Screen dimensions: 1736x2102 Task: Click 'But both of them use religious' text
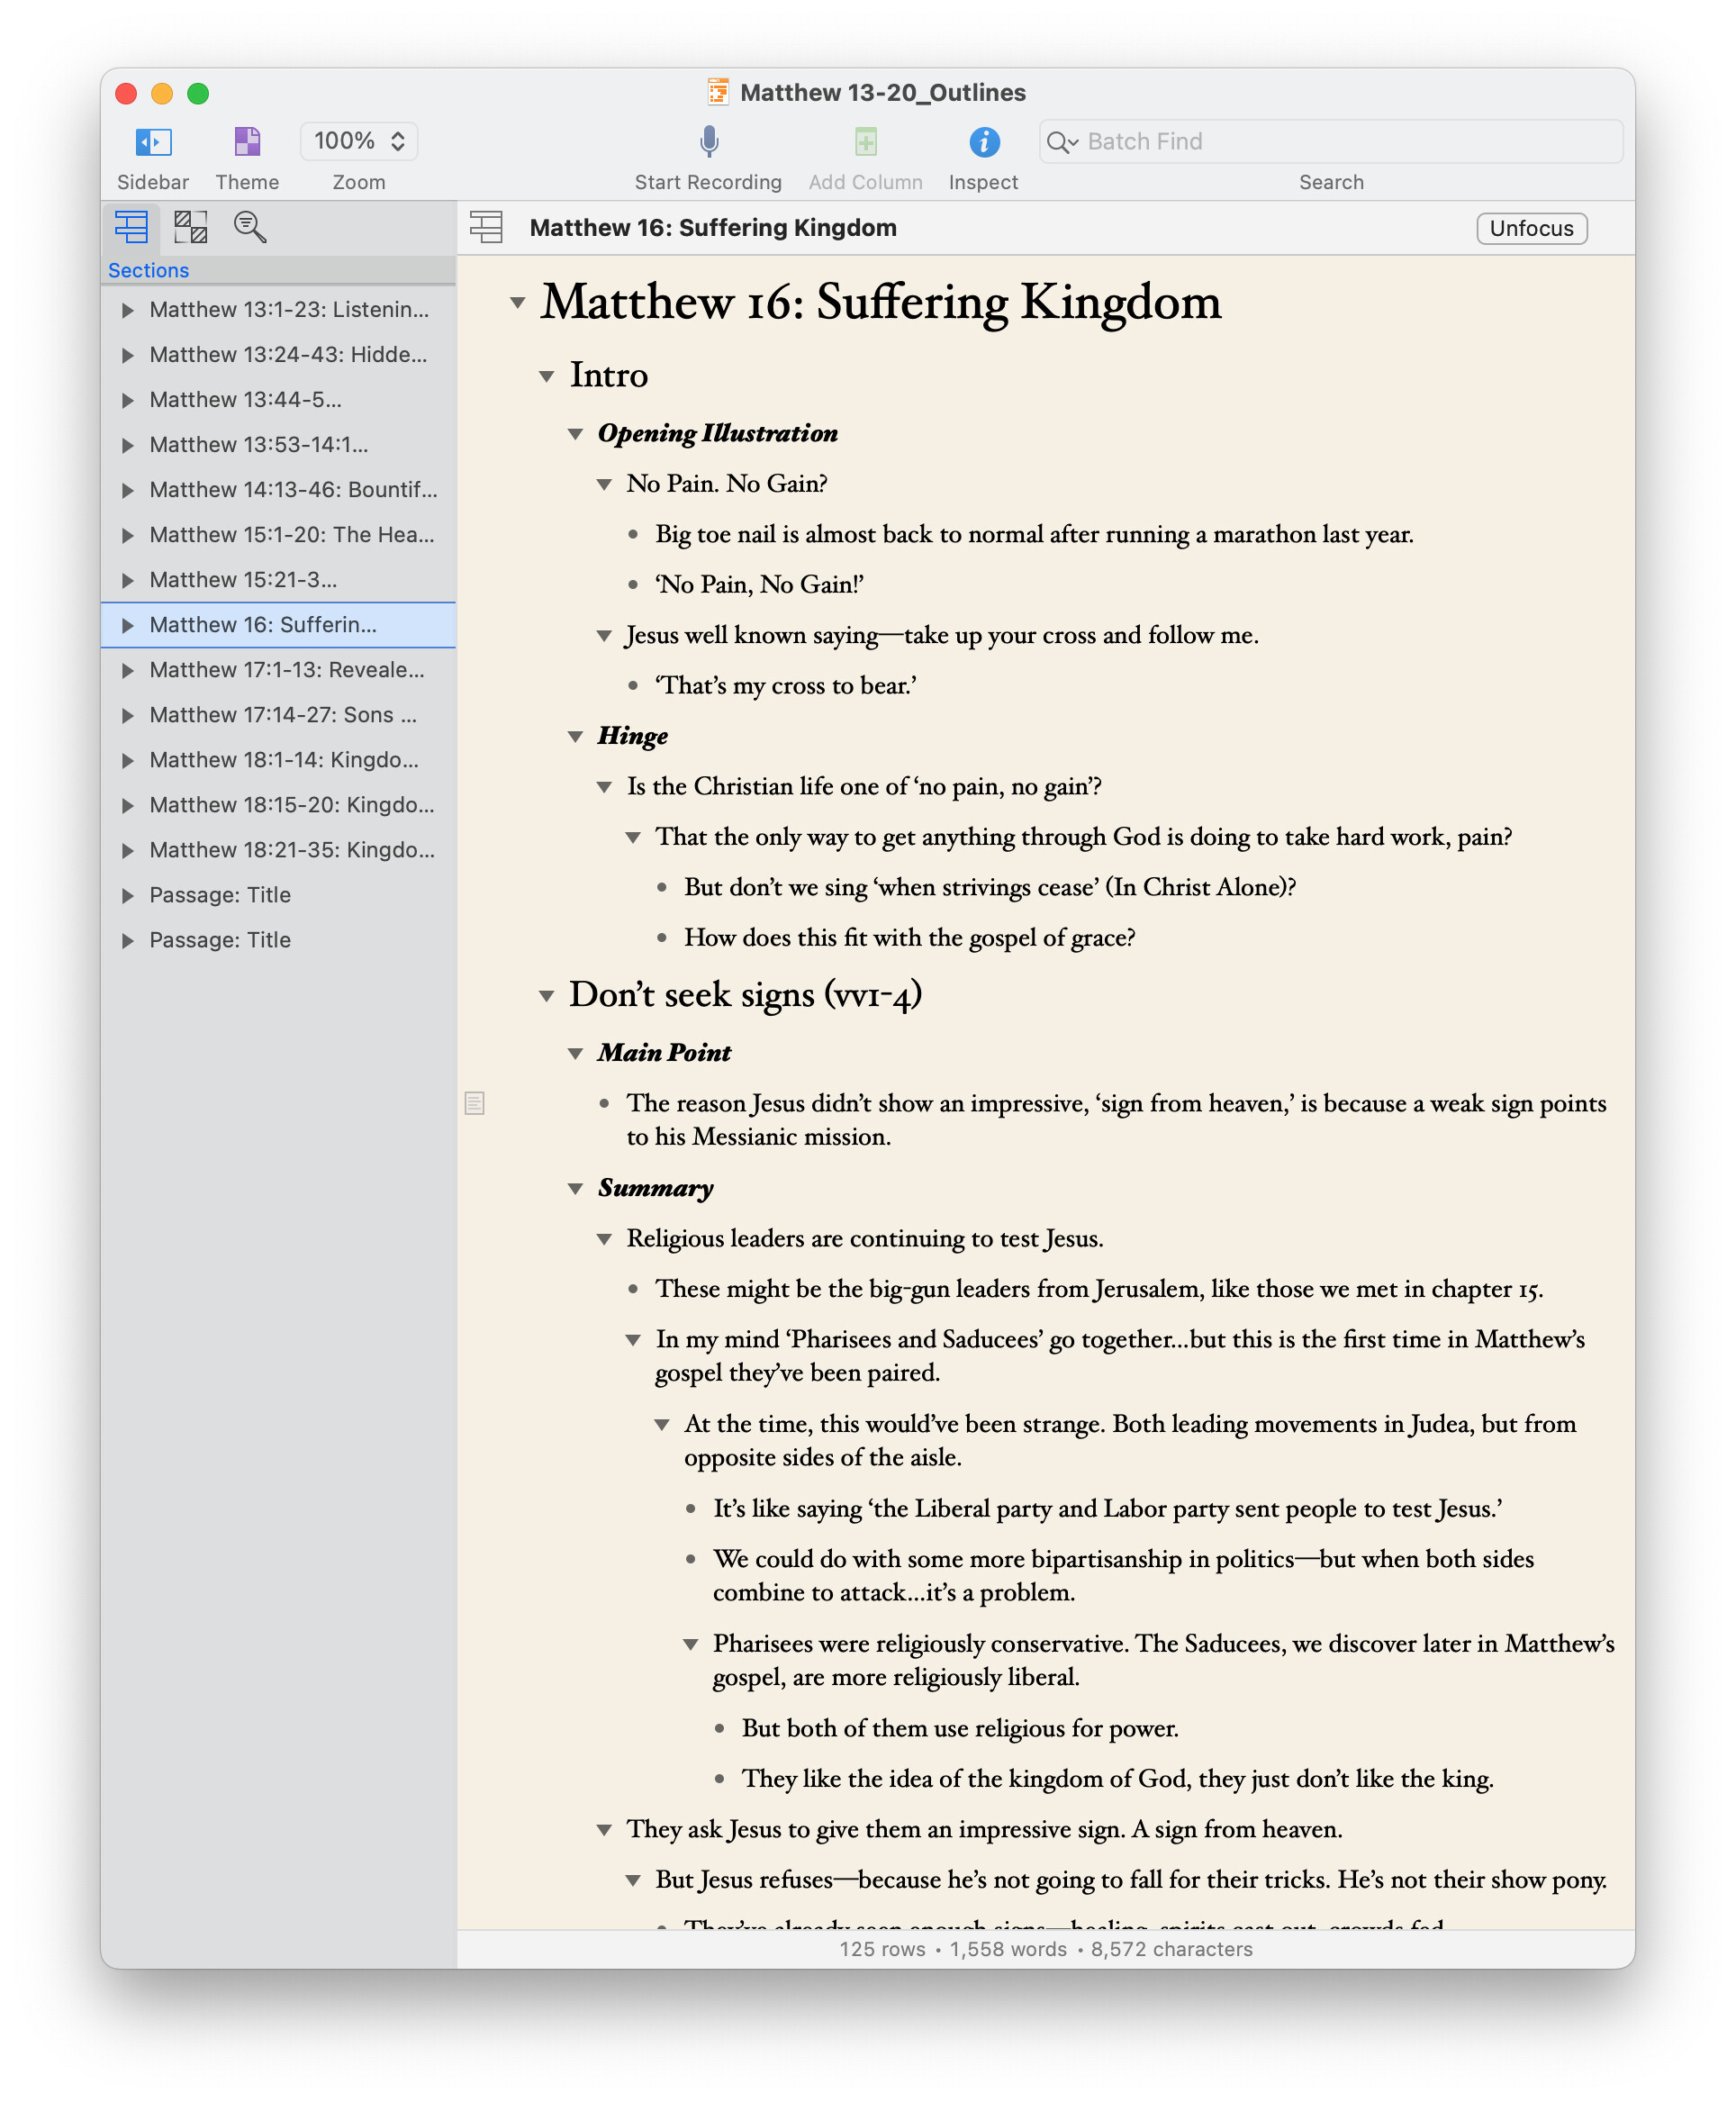point(960,1728)
